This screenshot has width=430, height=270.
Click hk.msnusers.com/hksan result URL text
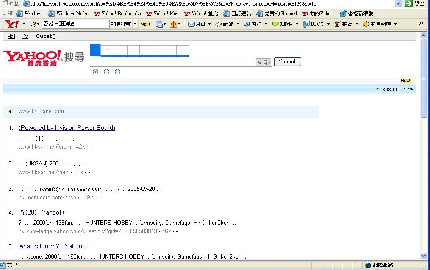49,198
